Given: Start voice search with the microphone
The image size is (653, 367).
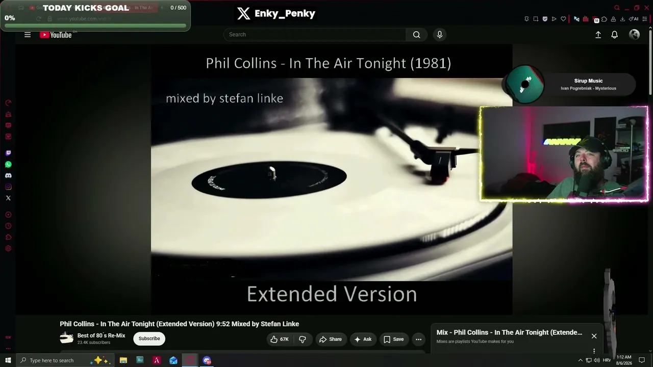Looking at the screenshot, I should [x=440, y=35].
